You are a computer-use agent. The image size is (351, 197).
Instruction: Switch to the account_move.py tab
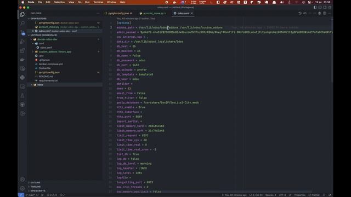pyautogui.click(x=154, y=13)
